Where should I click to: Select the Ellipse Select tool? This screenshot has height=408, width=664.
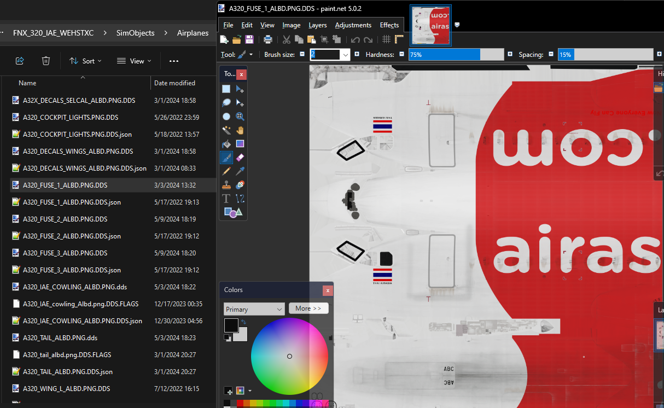coord(226,116)
